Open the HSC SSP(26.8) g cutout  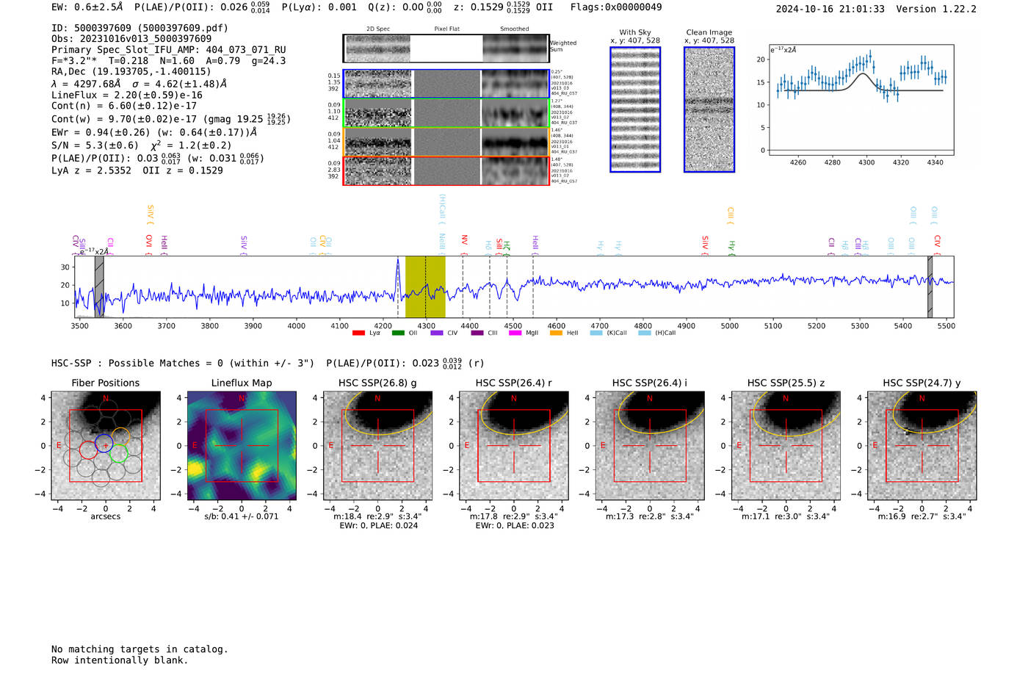point(377,445)
